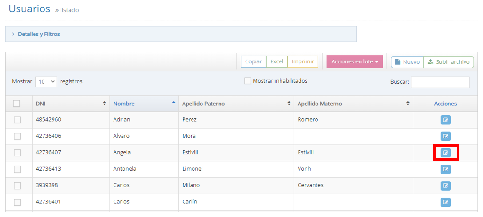Image resolution: width=483 pixels, height=217 pixels.
Task: Expand Detalles y Filtros panel
Action: click(x=39, y=34)
